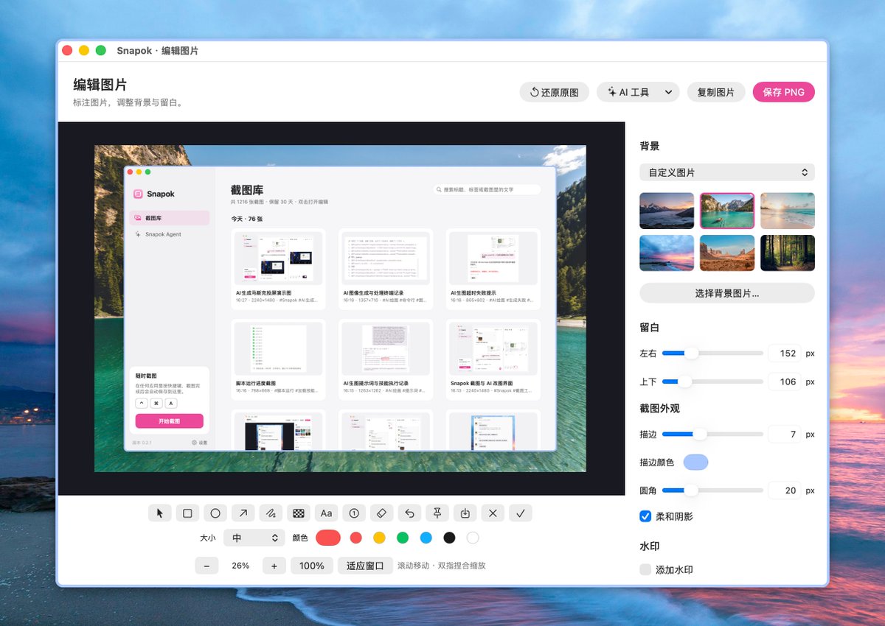Screen dimensions: 885x626
Task: Cancel editing with the X tool icon
Action: 493,513
